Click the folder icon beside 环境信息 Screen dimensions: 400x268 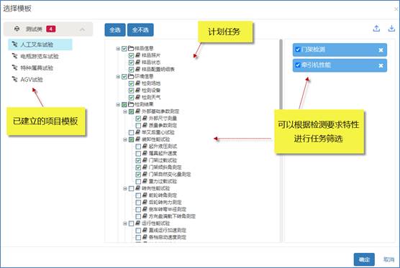coord(131,76)
